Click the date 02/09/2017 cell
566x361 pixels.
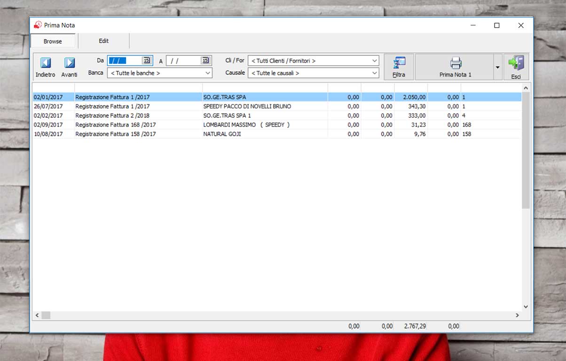53,125
